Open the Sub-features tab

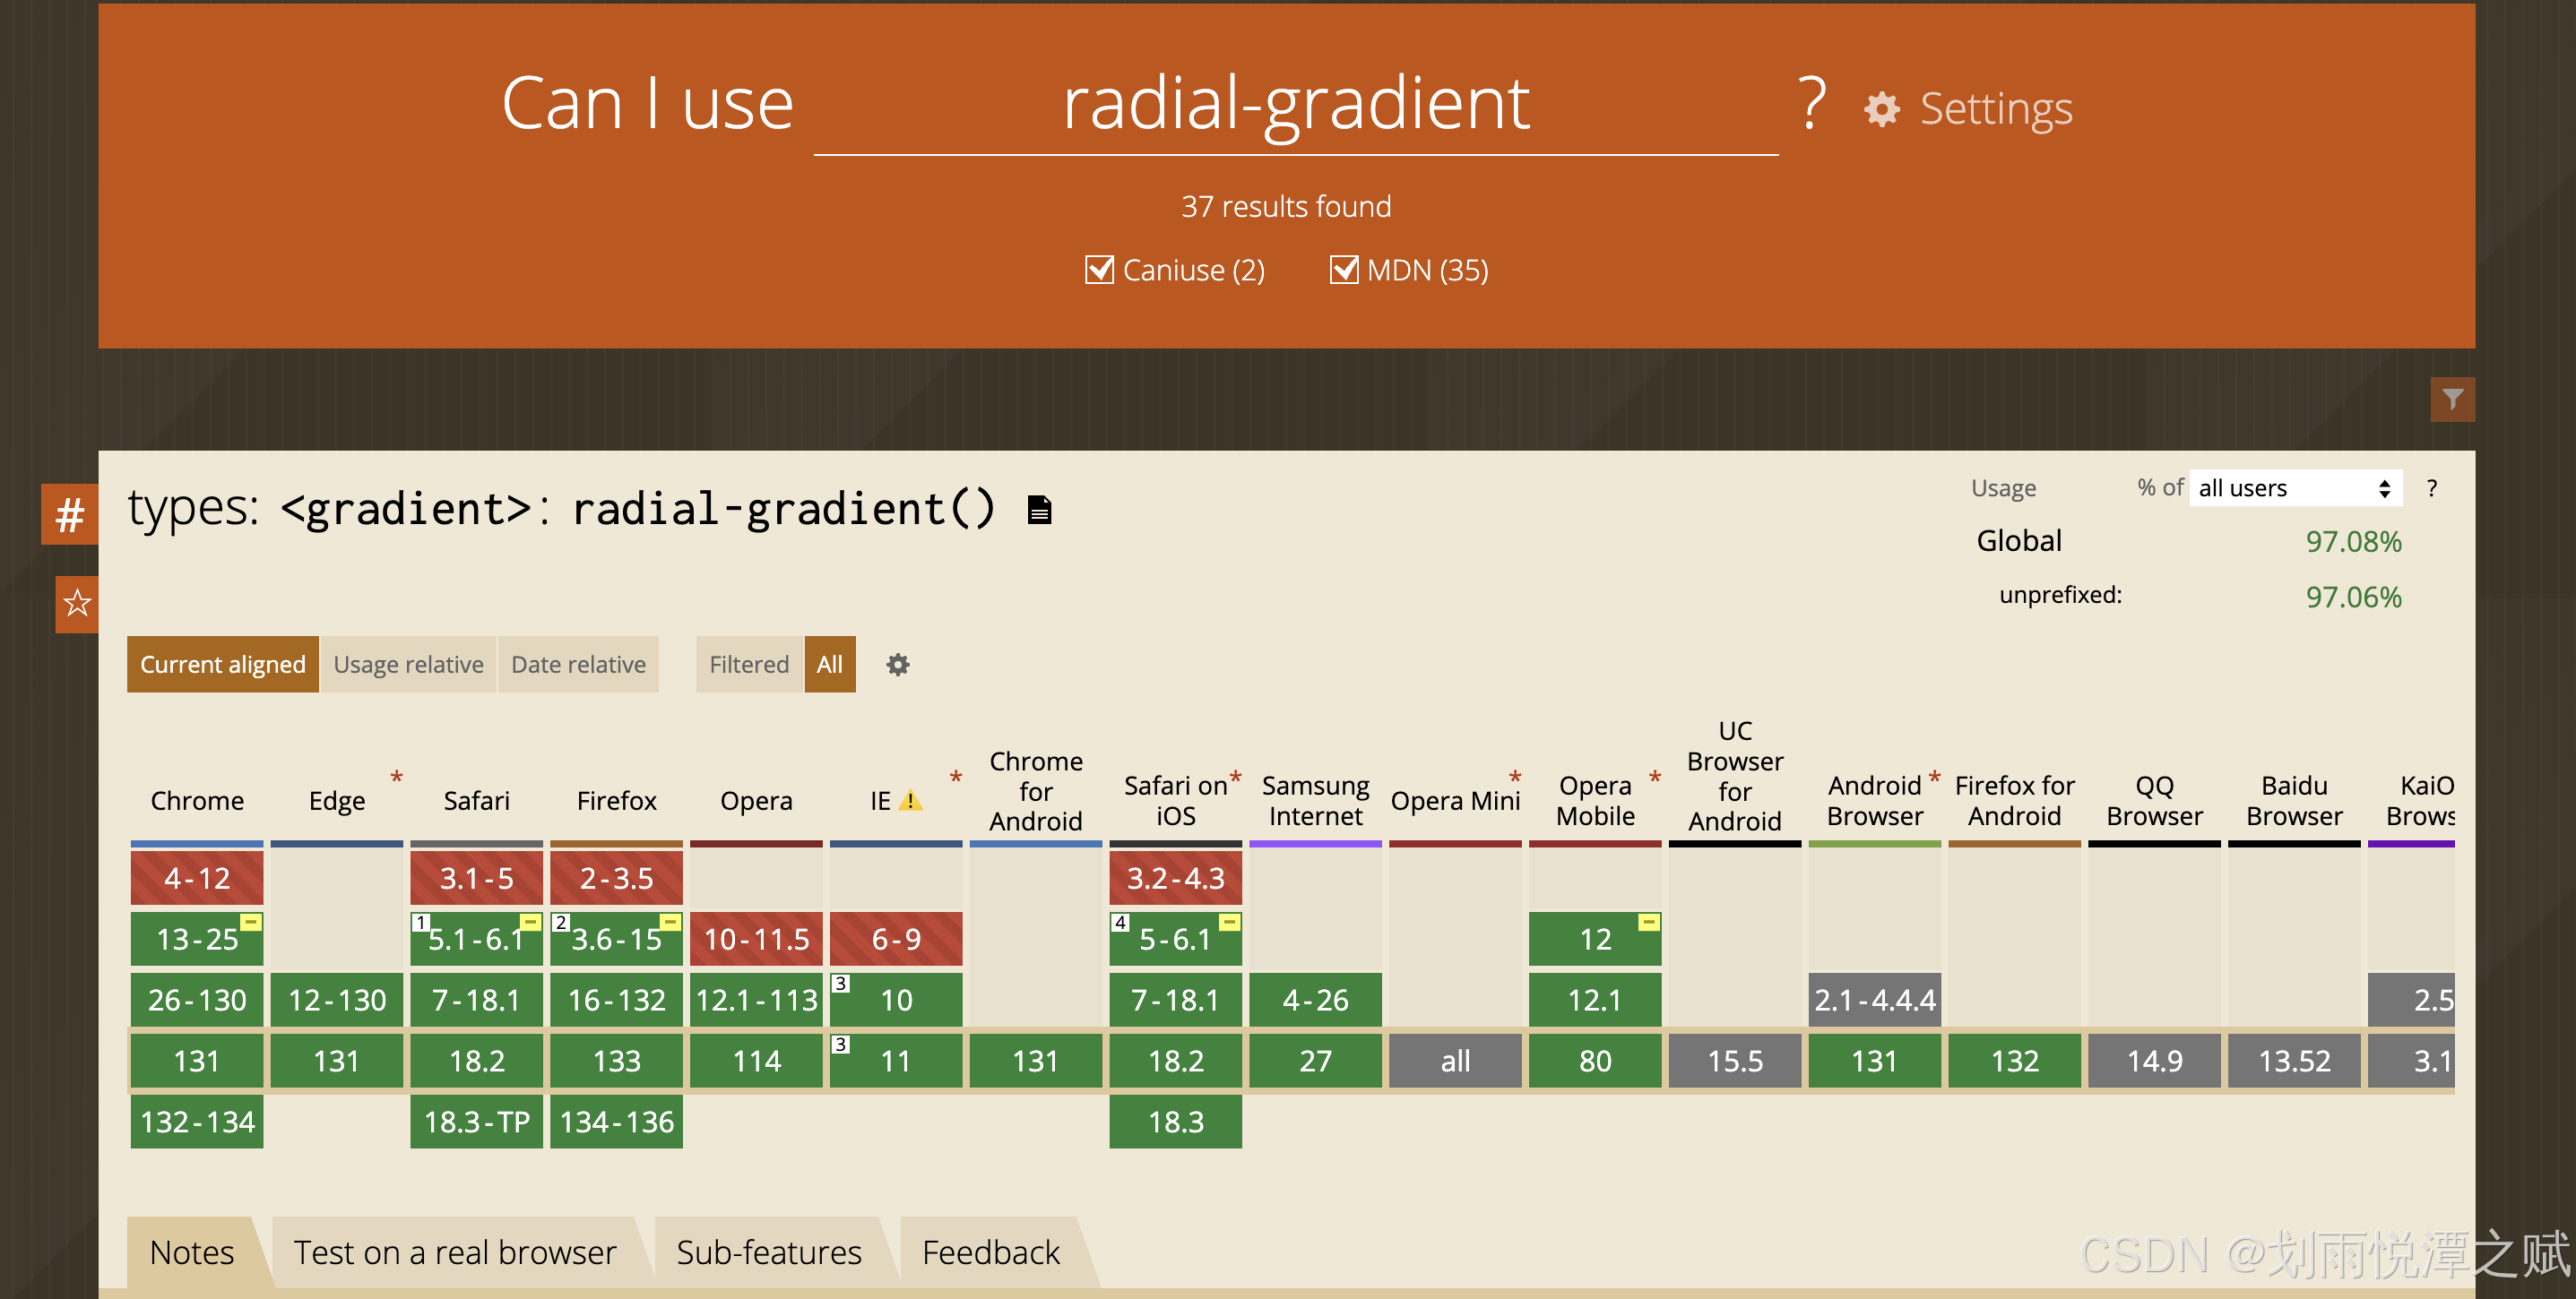pos(768,1252)
